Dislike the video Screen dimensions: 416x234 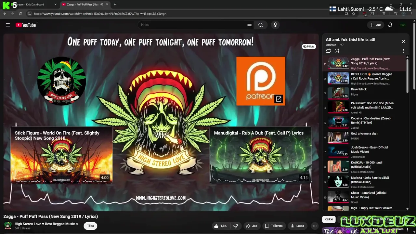[236, 226]
